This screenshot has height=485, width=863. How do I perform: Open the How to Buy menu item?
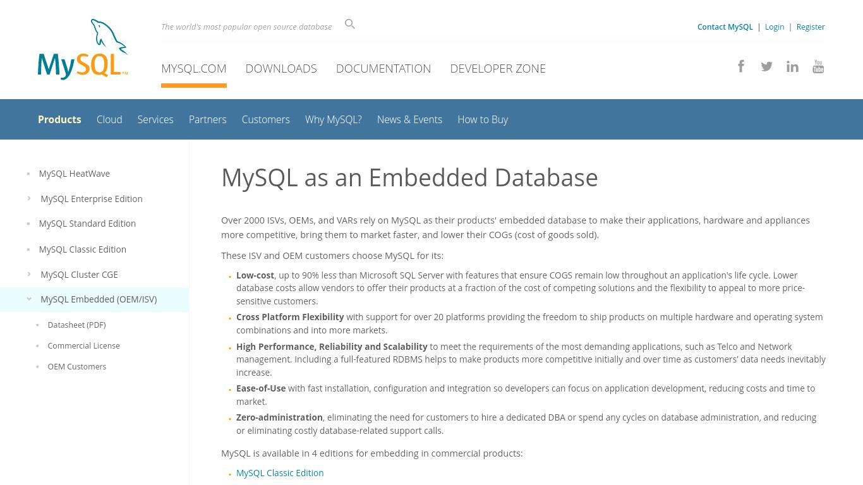pos(483,119)
